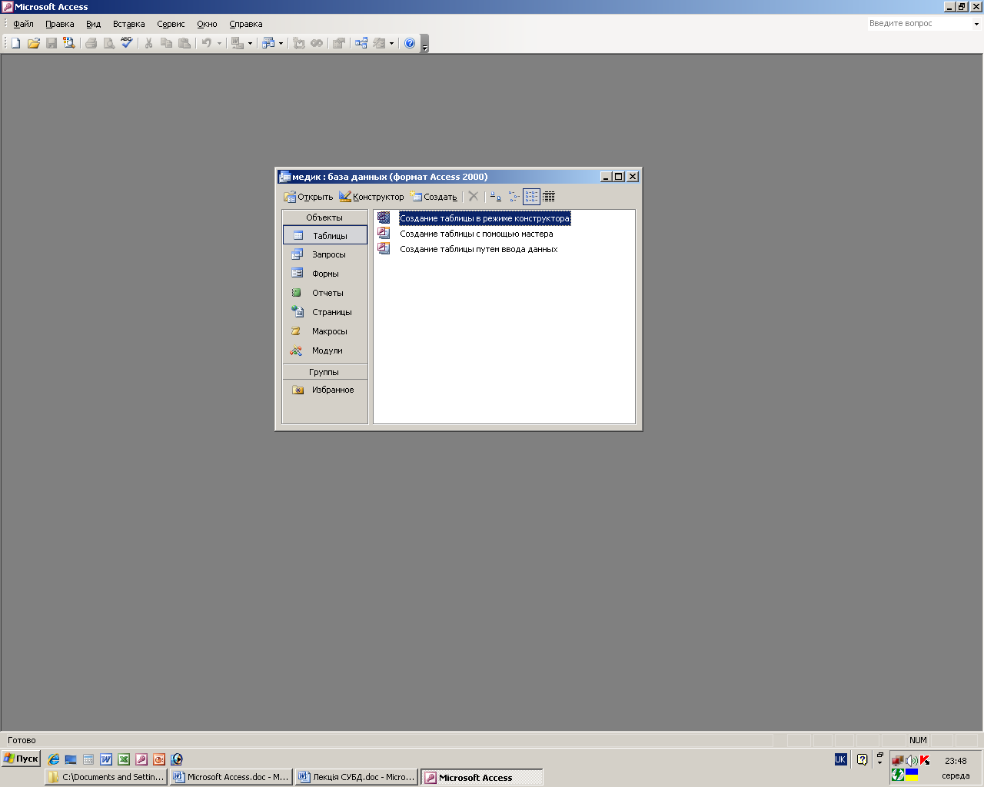Viewport: 984px width, 787px height.
Task: Toggle the List view button
Action: coord(531,197)
